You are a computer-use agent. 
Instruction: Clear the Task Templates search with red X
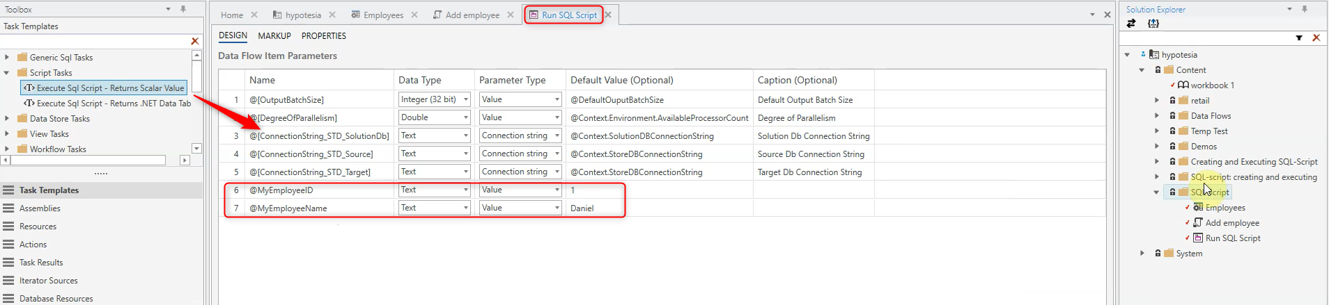coord(195,42)
